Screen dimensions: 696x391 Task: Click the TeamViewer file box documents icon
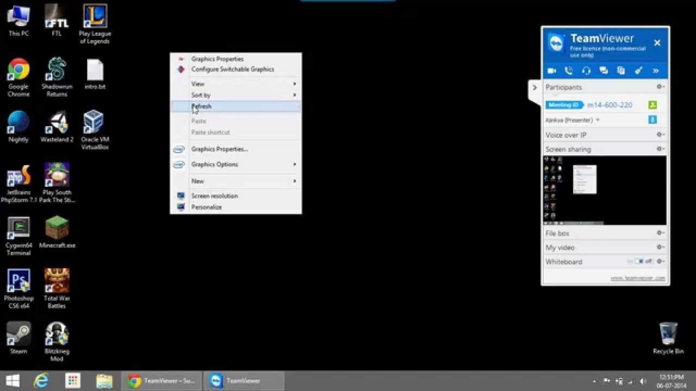pos(621,71)
